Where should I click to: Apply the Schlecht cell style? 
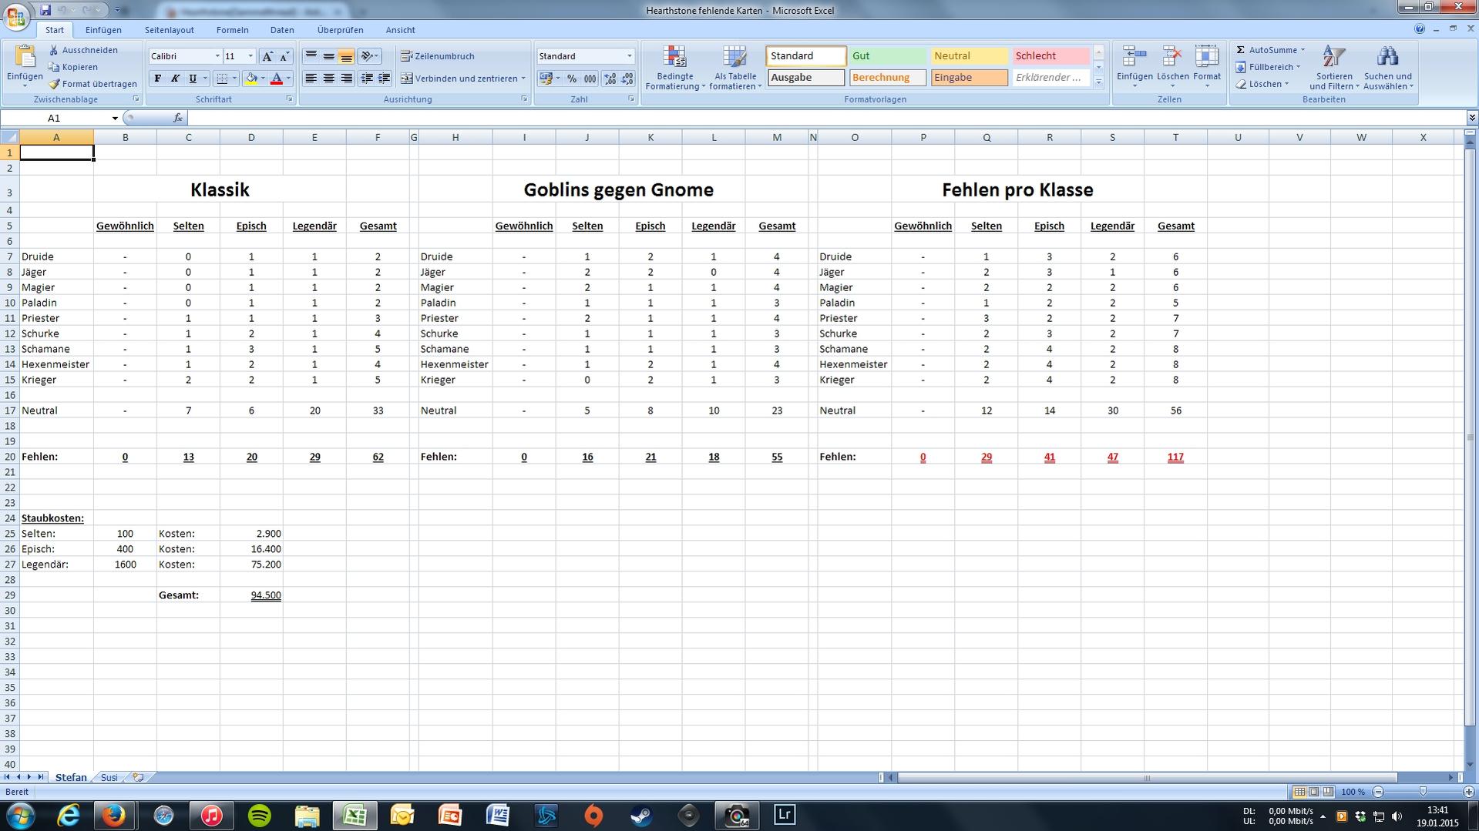(1050, 56)
